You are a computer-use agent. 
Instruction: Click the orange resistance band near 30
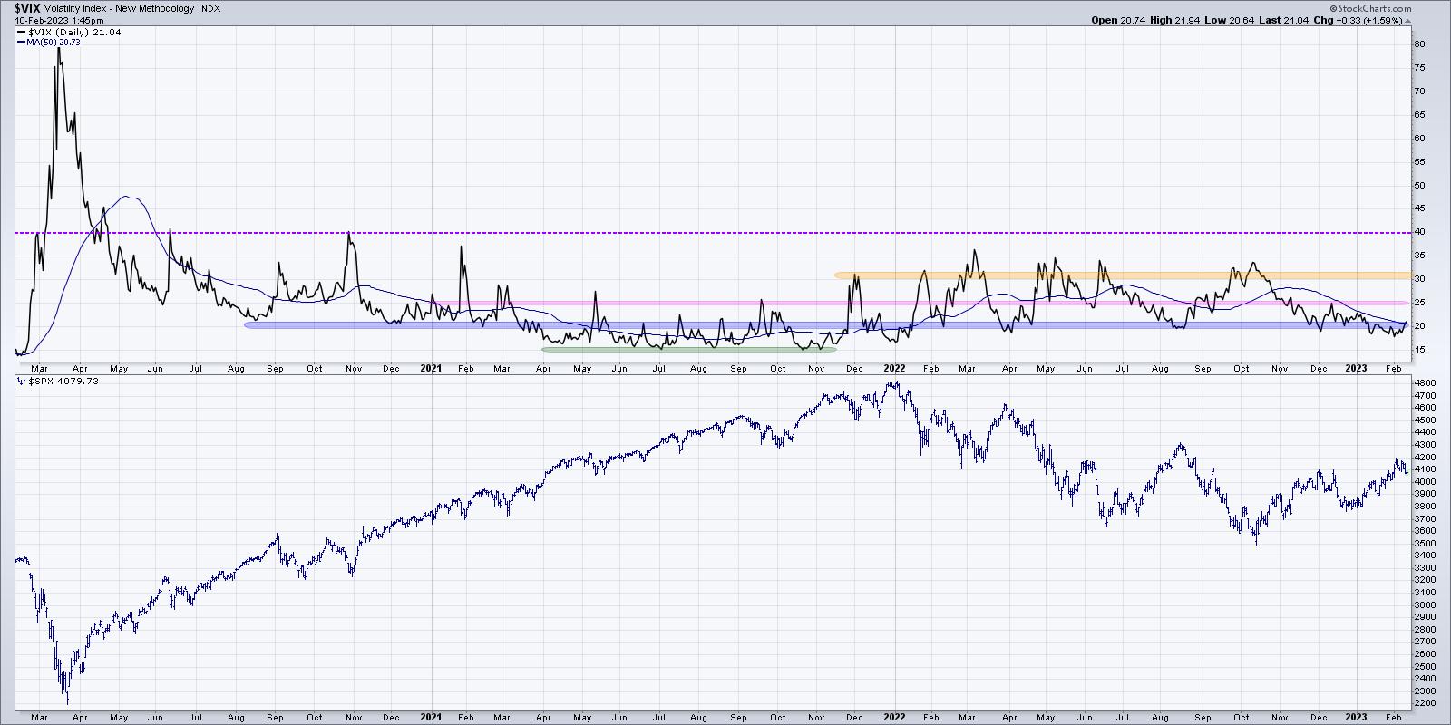(x=998, y=275)
